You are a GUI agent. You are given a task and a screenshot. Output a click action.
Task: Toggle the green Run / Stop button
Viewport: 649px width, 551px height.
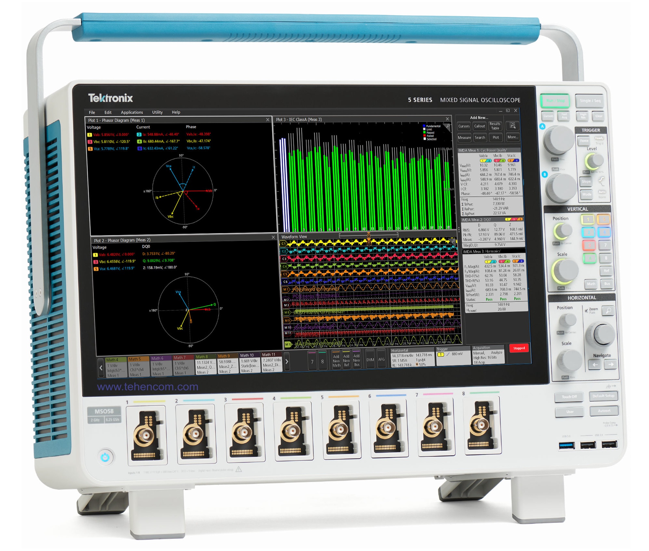point(555,101)
